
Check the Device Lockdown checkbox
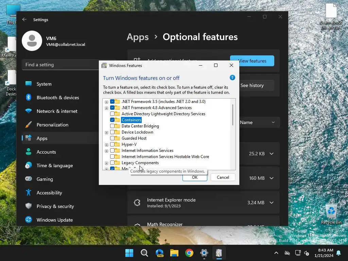click(x=112, y=132)
